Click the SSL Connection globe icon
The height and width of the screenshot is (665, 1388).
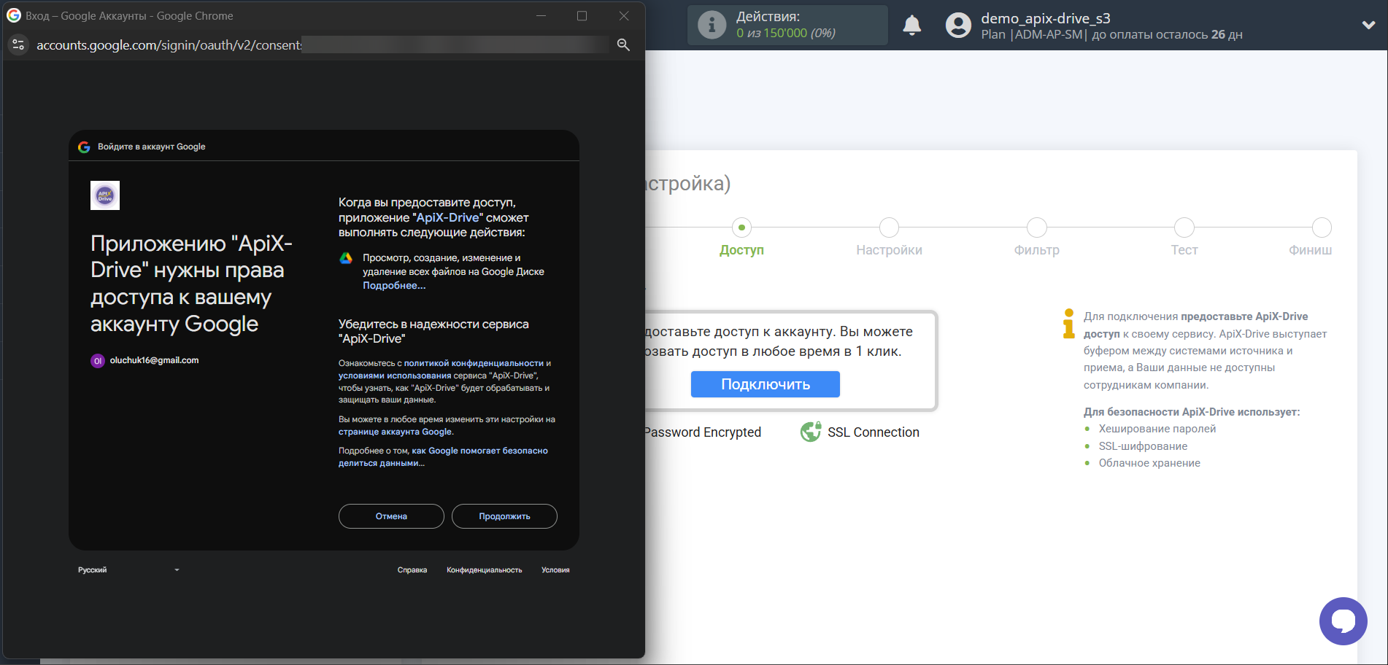tap(811, 432)
